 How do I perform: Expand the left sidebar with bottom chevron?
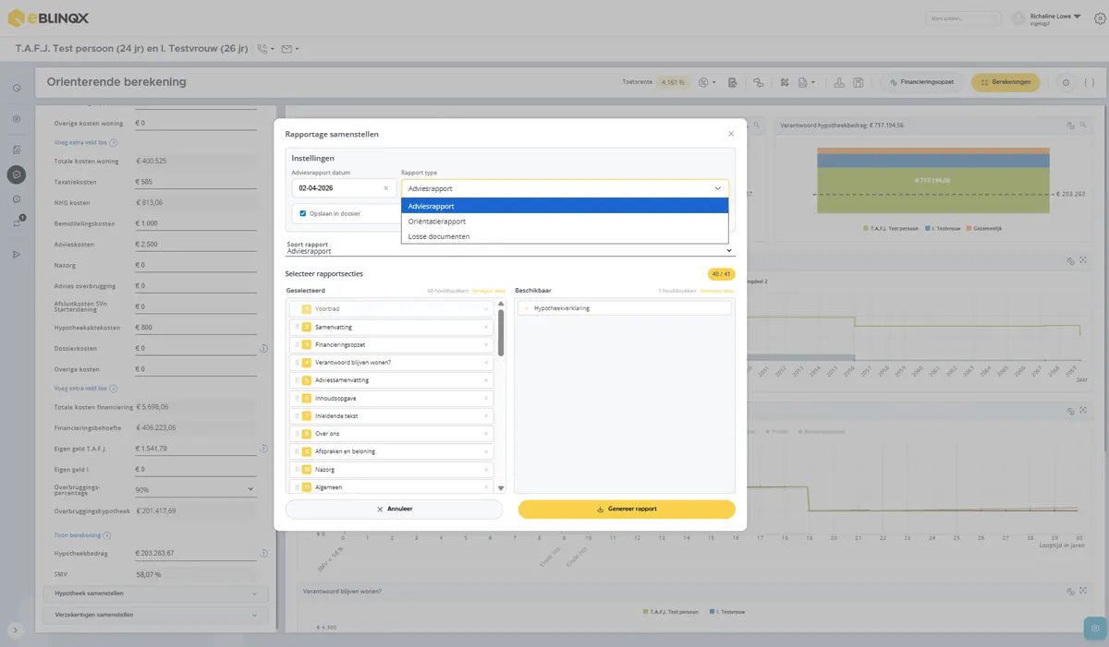point(17,630)
